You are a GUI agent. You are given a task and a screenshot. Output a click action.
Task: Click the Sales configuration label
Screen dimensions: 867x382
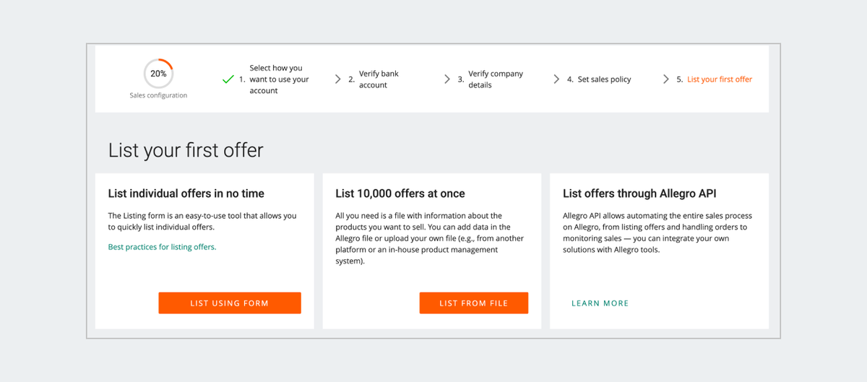(x=158, y=95)
